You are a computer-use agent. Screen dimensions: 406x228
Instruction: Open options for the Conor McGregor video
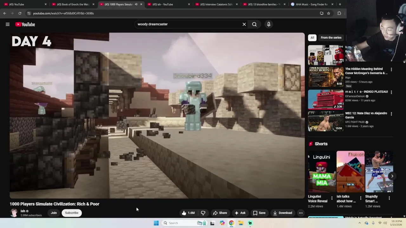coord(391,70)
